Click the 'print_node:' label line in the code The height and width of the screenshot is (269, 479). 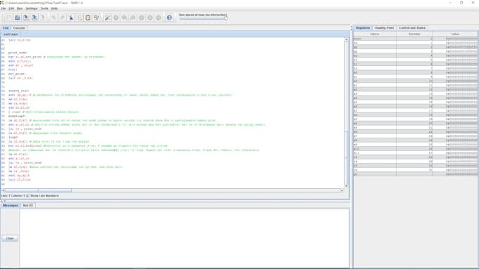pyautogui.click(x=18, y=53)
